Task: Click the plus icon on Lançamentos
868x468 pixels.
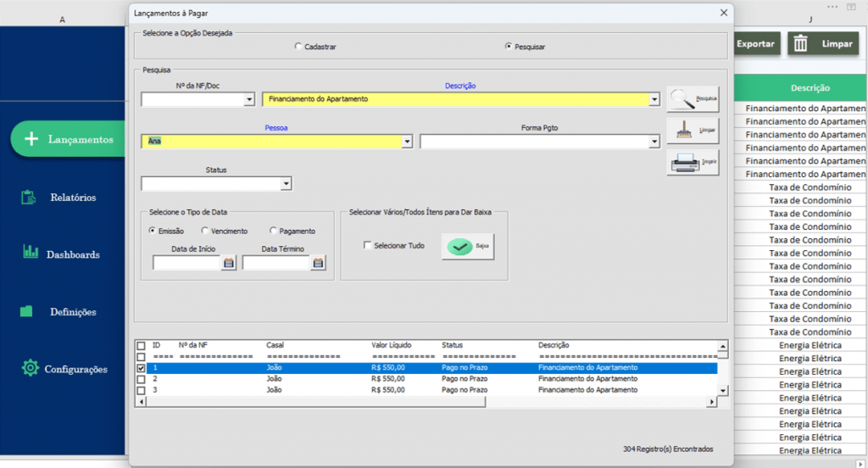Action: (31, 139)
